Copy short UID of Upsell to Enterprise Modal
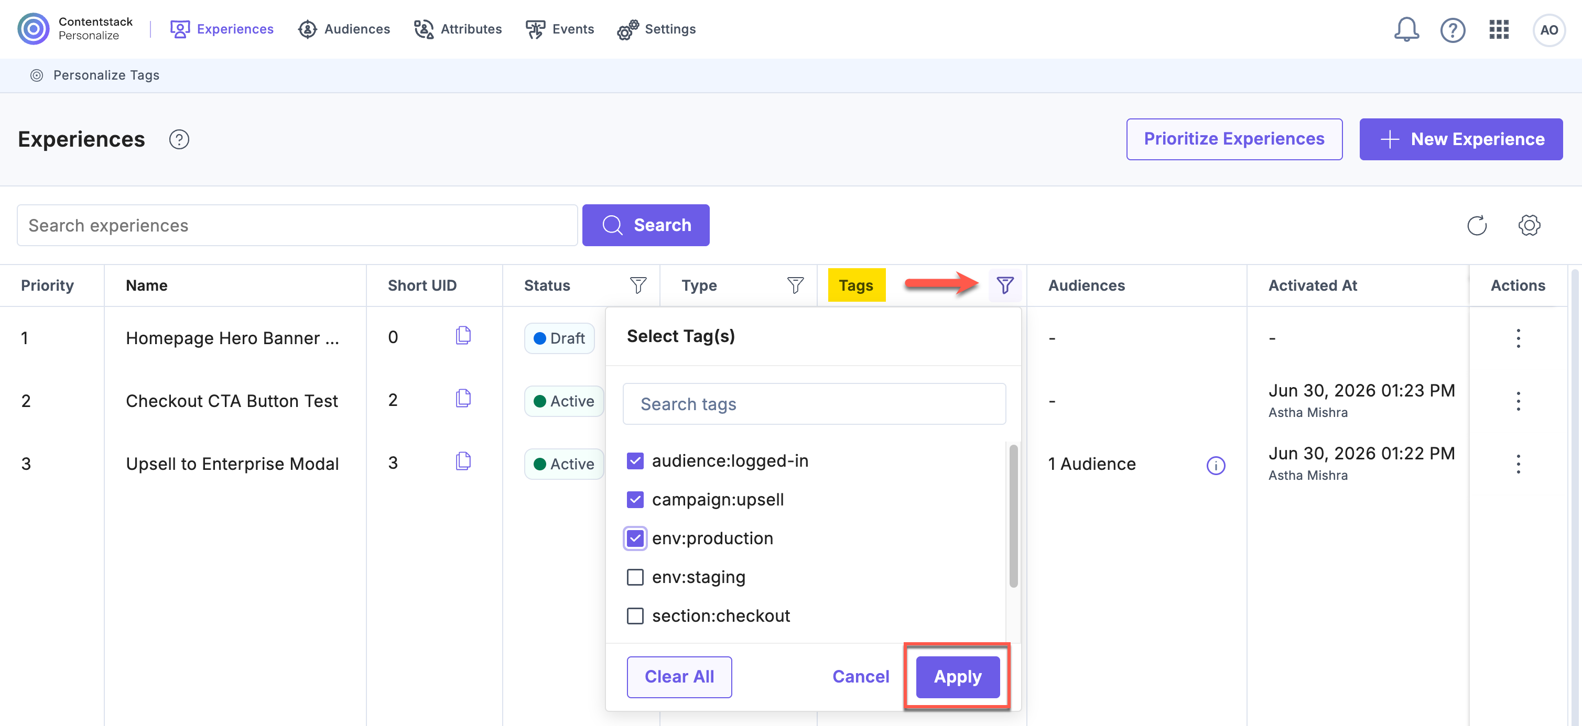This screenshot has width=1582, height=726. pos(463,461)
